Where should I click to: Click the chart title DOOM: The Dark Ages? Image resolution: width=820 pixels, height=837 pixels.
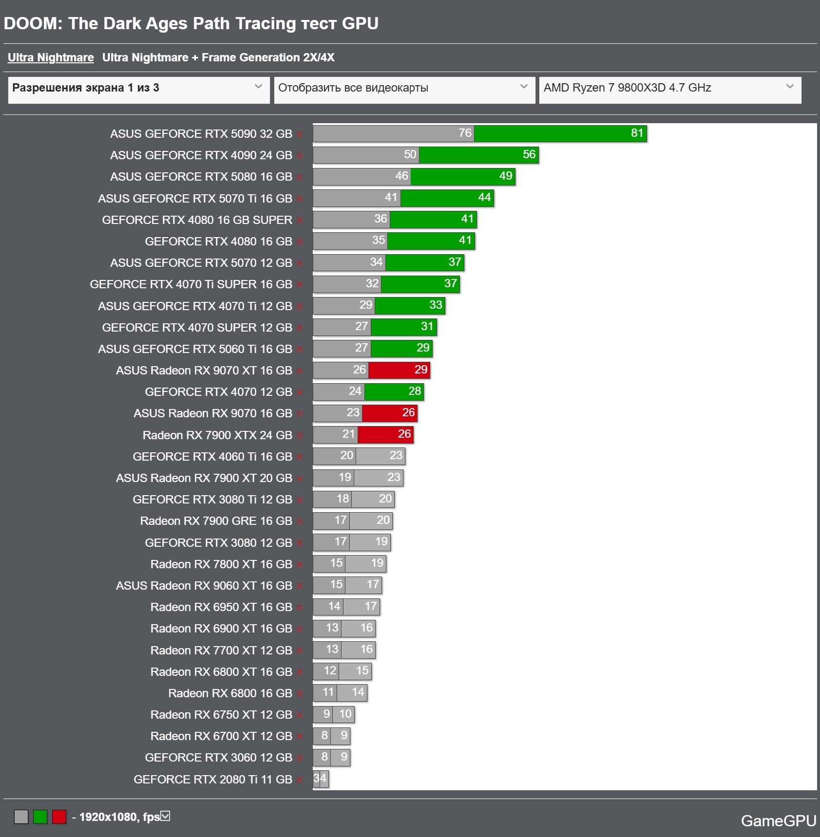(191, 23)
